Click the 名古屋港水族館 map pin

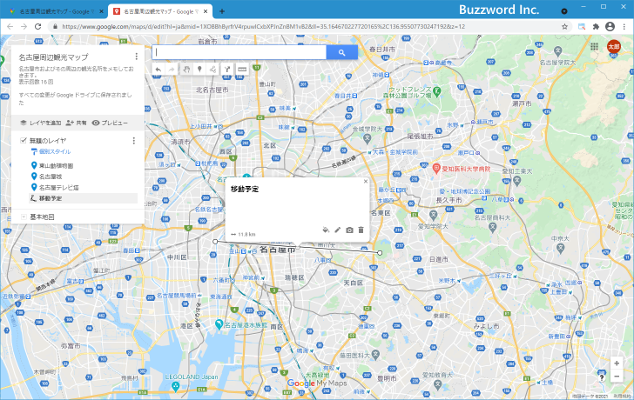pos(219,323)
